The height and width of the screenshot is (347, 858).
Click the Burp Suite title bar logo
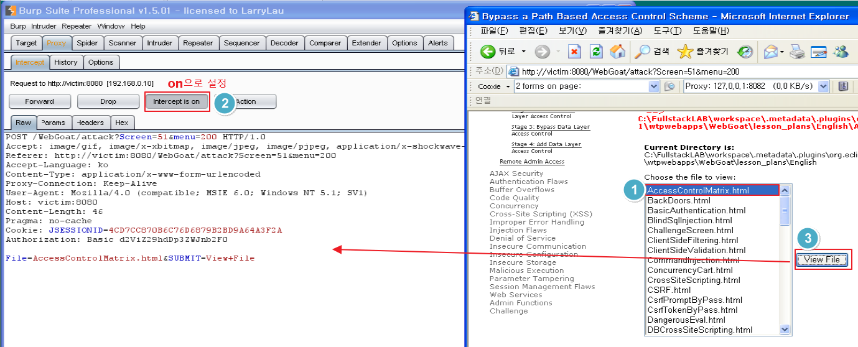pos(10,10)
